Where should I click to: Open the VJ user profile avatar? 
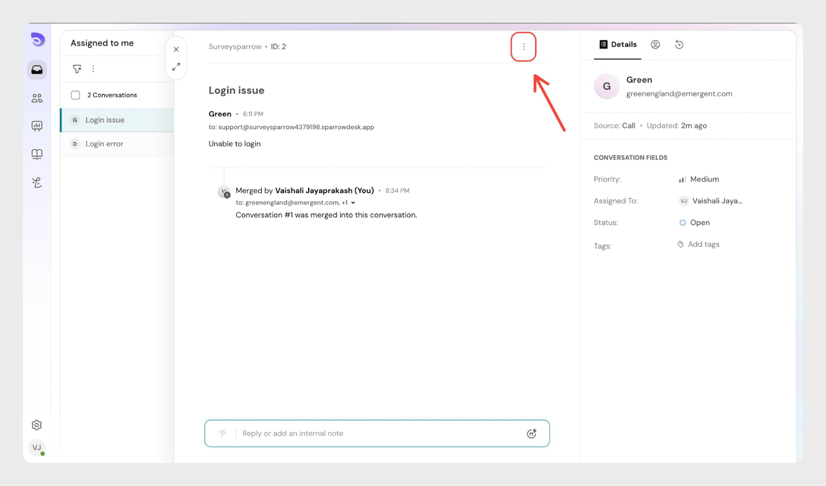point(37,448)
